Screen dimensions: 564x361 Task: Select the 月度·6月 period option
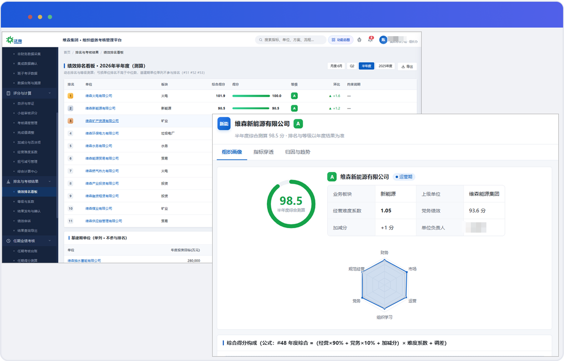point(336,66)
